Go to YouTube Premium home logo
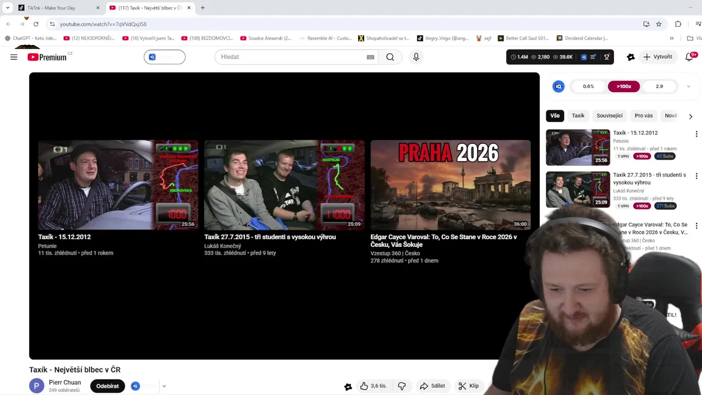Viewport: 702px width, 395px height. [x=48, y=57]
